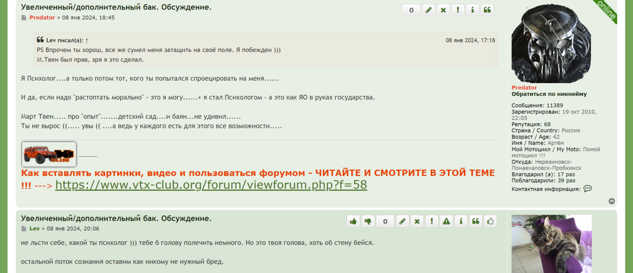The height and width of the screenshot is (273, 633).
Task: Open Lev author link in second post
Action: tap(35, 228)
